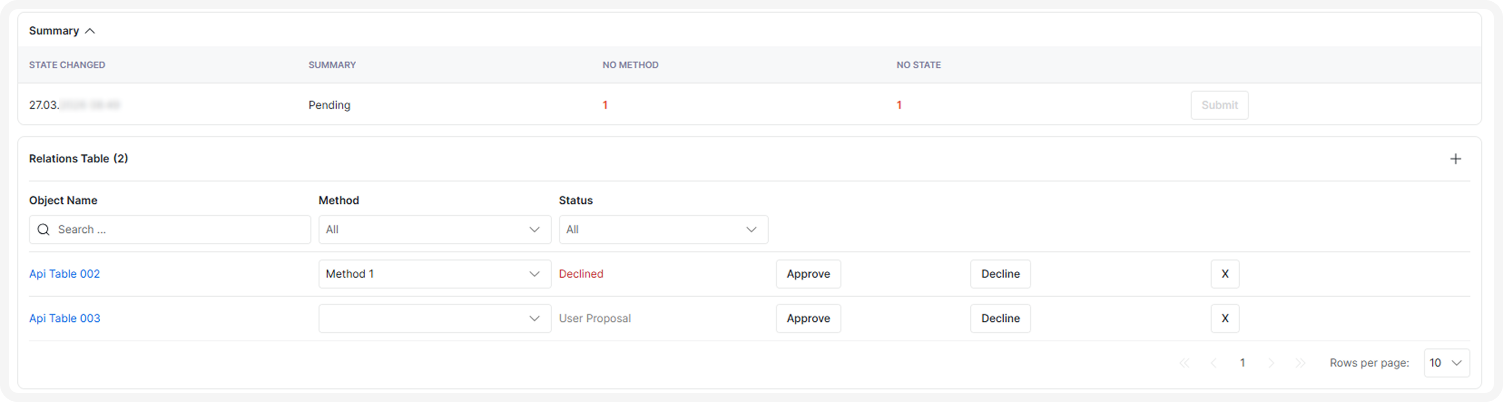
Task: Click the Declined status text
Action: coord(580,274)
